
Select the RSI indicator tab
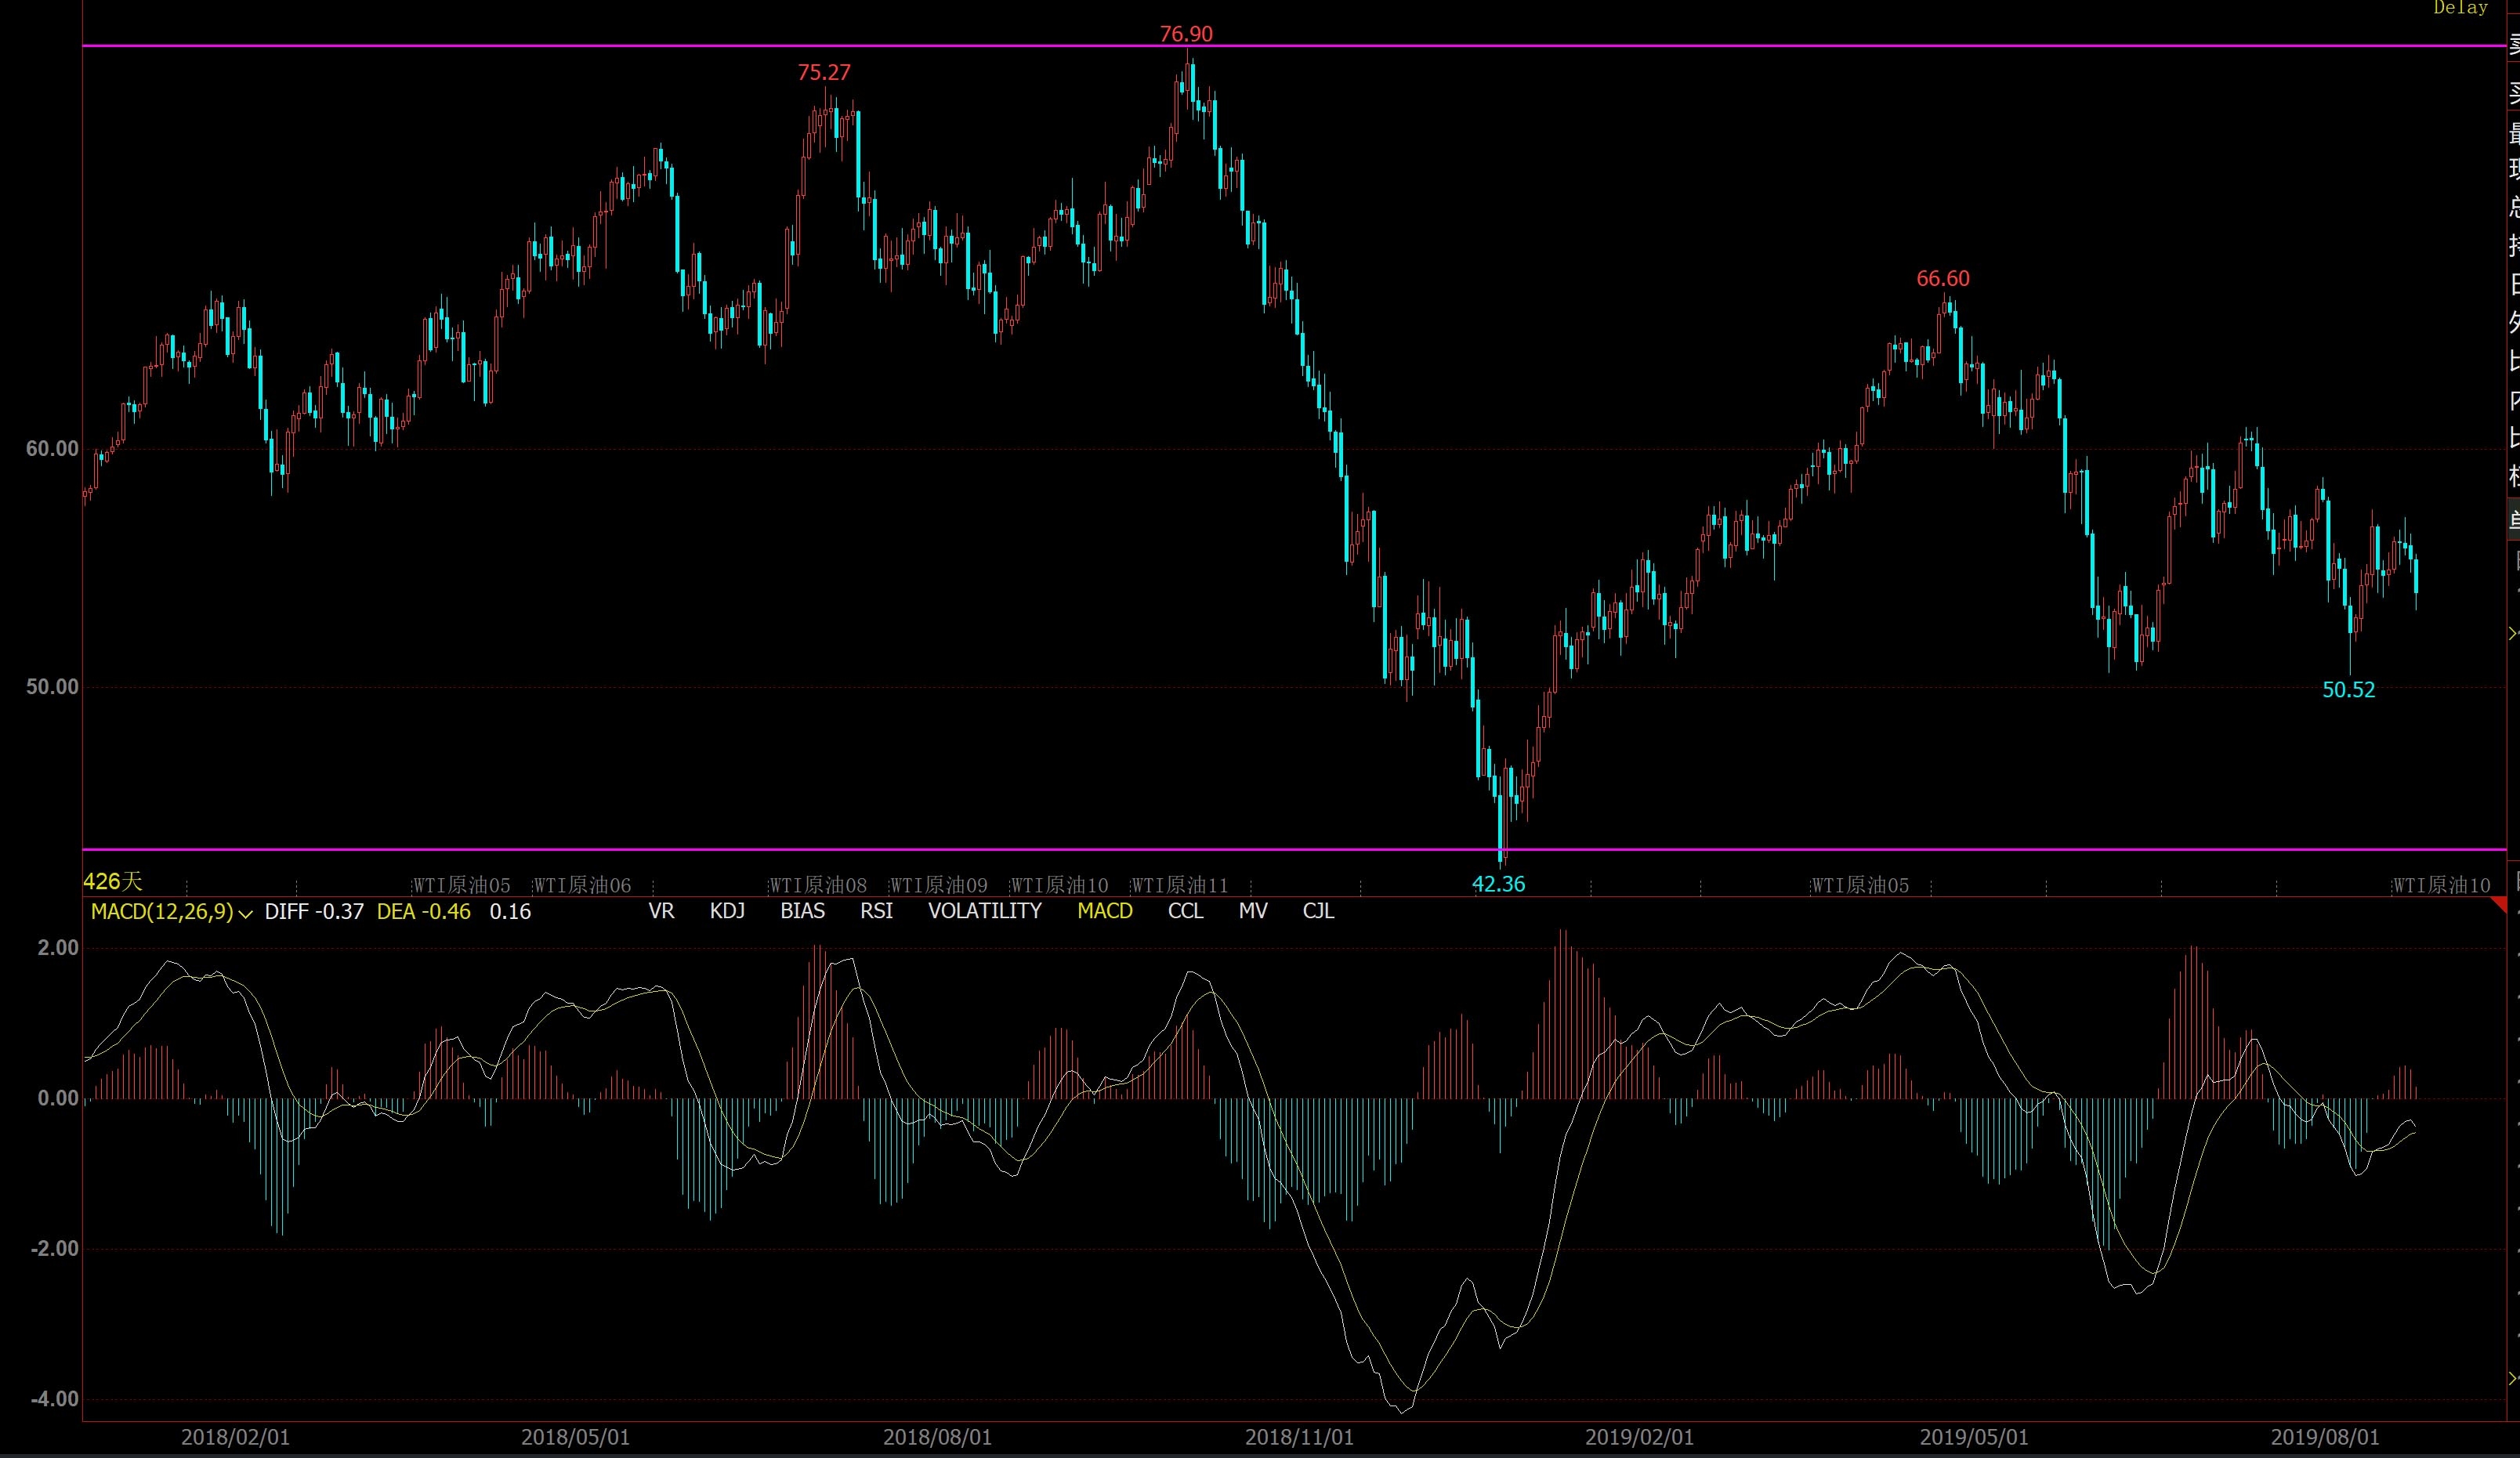(876, 911)
